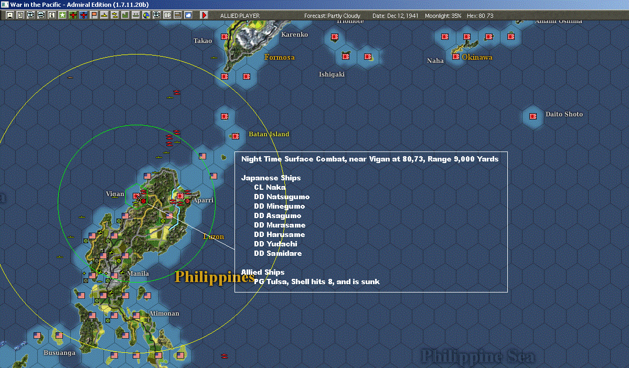Click 'DD Samidare' in combat report

point(278,253)
